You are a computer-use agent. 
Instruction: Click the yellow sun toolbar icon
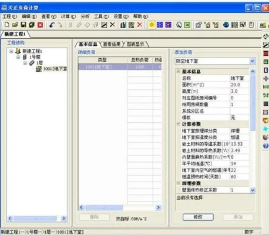(152, 25)
